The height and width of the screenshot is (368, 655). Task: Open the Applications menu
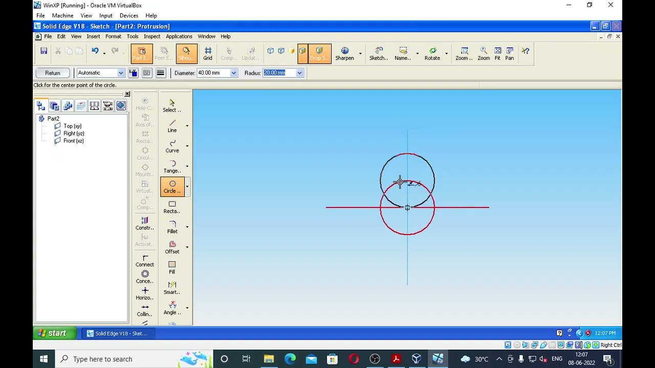(x=179, y=36)
